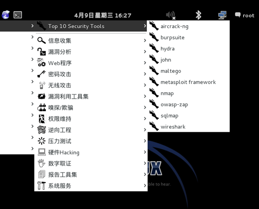Viewport: 259px width, 209px height.
Task: Open the Iceweasel browser icon in top panel
Action: pyautogui.click(x=6, y=15)
